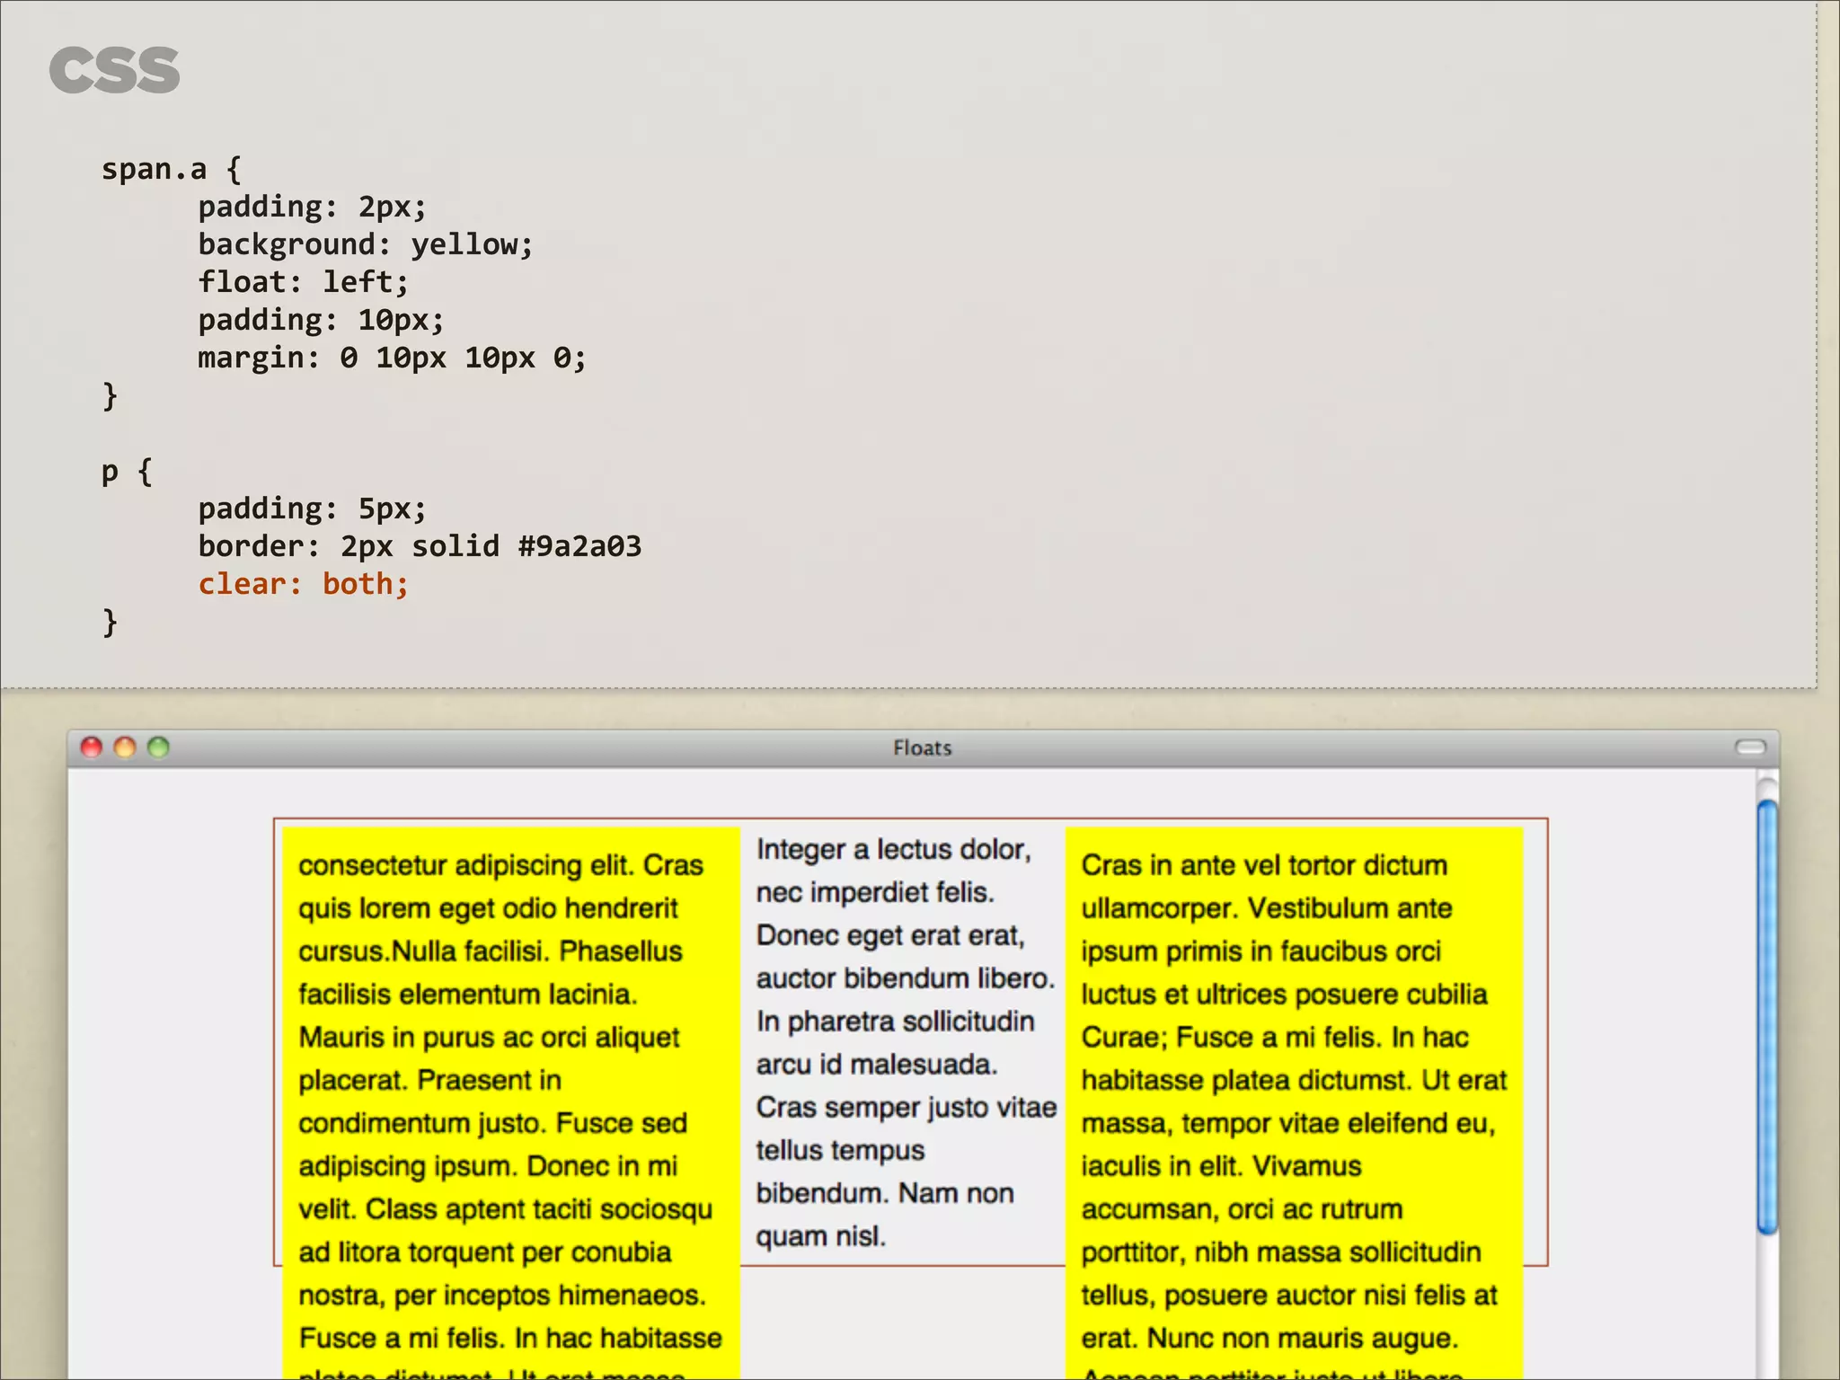Viewport: 1840px width, 1380px height.
Task: Click "habitasse platea dictumst. Ut erat" line
Action: click(1294, 1080)
